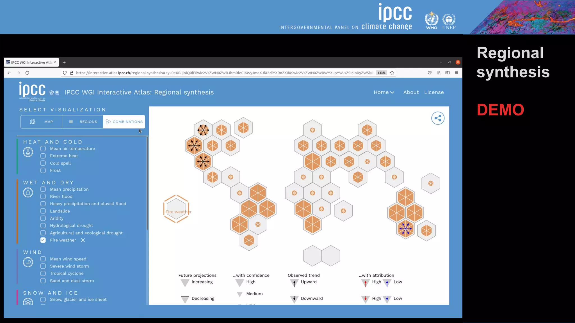Expand the Home dropdown menu

(384, 92)
